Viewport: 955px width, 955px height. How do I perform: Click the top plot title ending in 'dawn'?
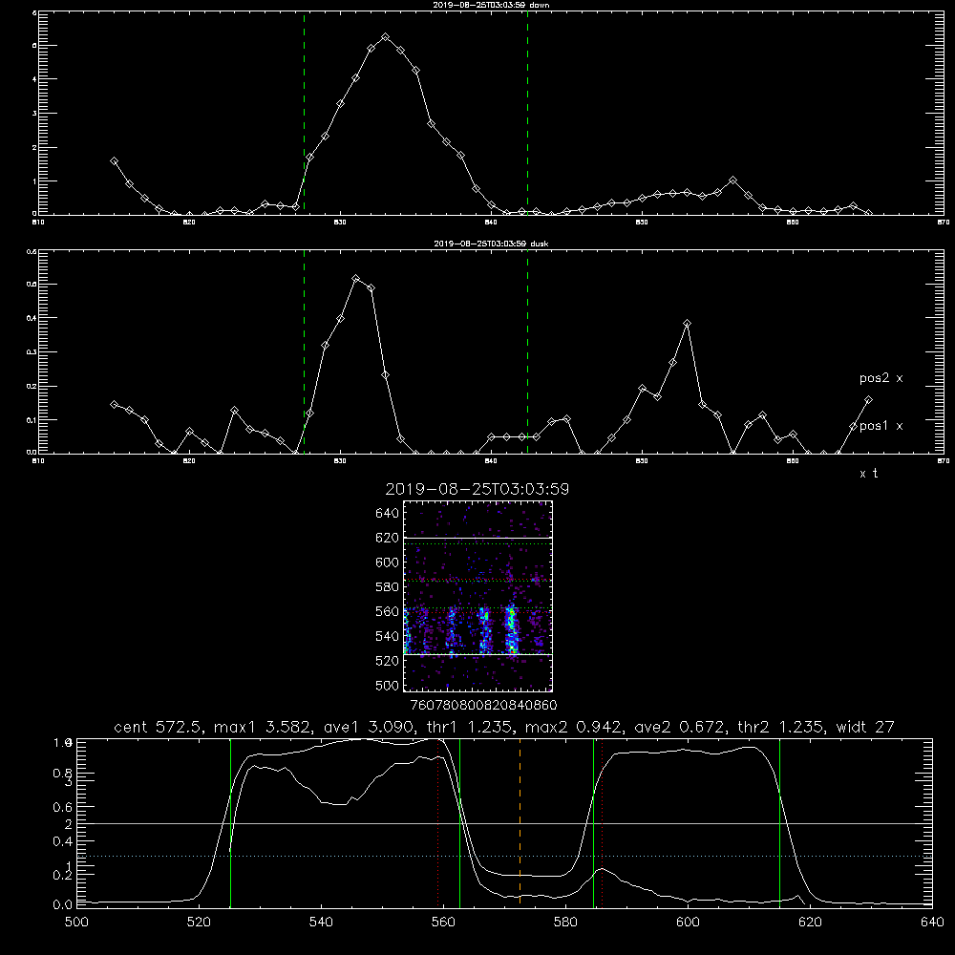pos(491,5)
